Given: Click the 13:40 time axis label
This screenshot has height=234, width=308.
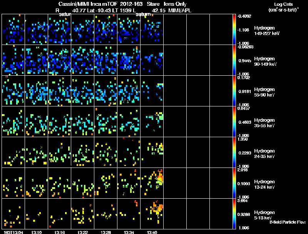Looking at the screenshot, I should click(x=152, y=232).
